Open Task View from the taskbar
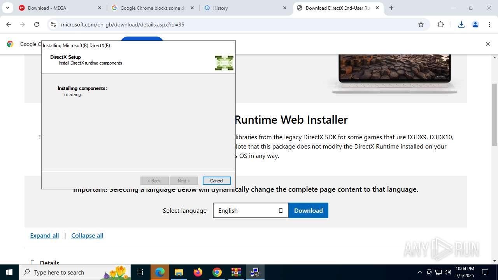The image size is (498, 280). [x=140, y=272]
